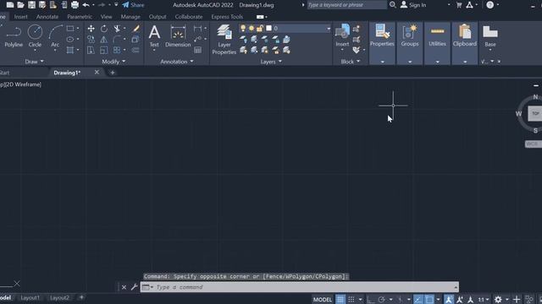Image resolution: width=542 pixels, height=304 pixels.
Task: Open the annotation scale 1:1 dropdown
Action: tap(484, 300)
